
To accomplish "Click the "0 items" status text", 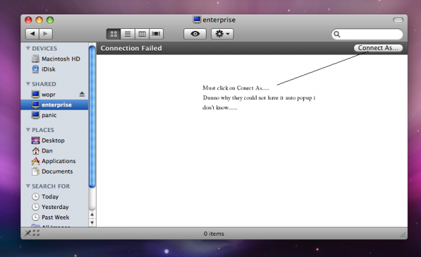I will tap(214, 233).
